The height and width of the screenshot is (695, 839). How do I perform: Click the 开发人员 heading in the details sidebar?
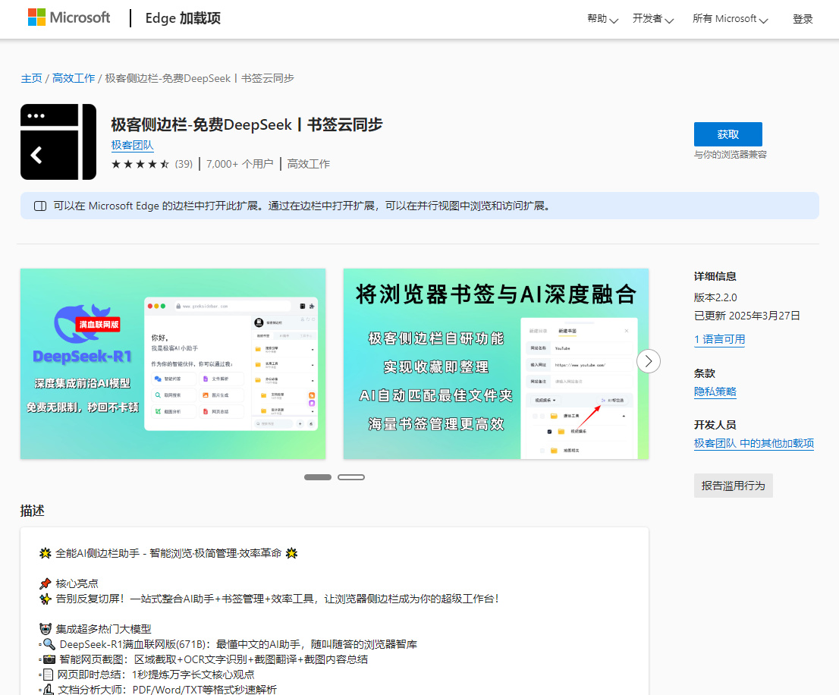[715, 425]
